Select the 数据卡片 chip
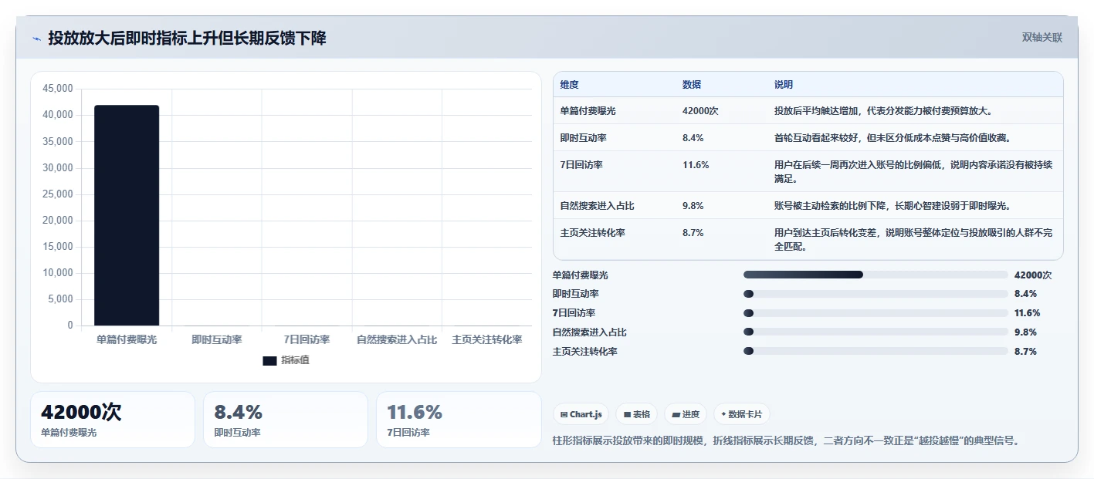 coord(741,414)
